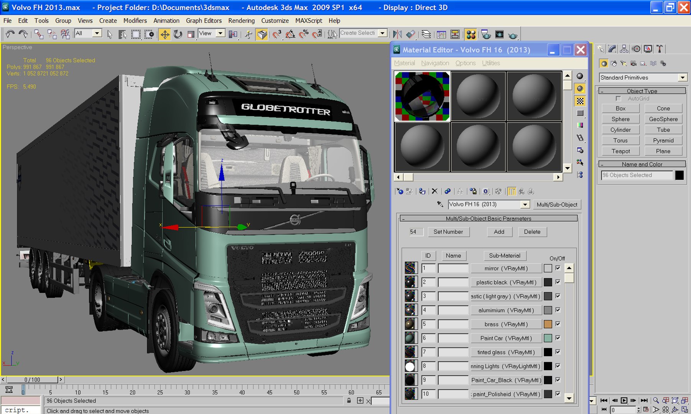Click the Delete sub-material button
Image resolution: width=691 pixels, height=414 pixels.
click(532, 232)
